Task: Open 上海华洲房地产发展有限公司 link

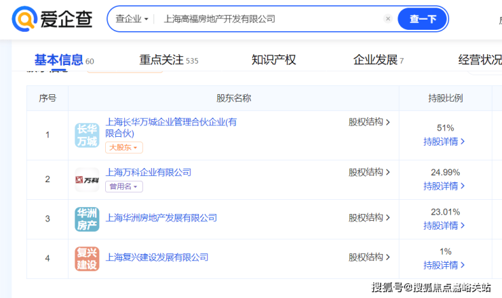Action: pos(161,218)
